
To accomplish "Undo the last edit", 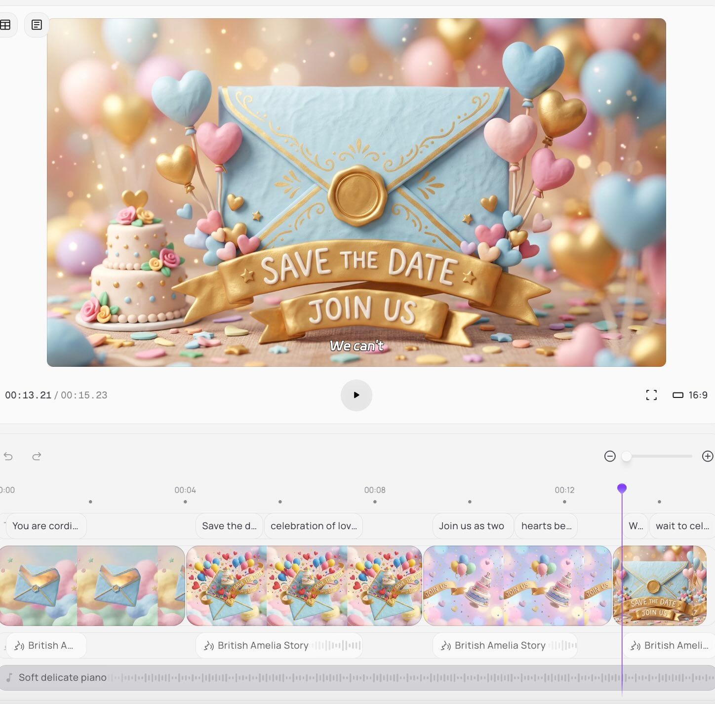I will click(8, 456).
